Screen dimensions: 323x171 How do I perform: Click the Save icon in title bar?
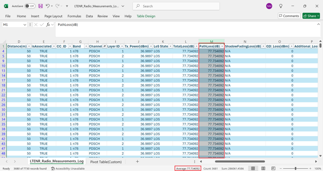41,6
